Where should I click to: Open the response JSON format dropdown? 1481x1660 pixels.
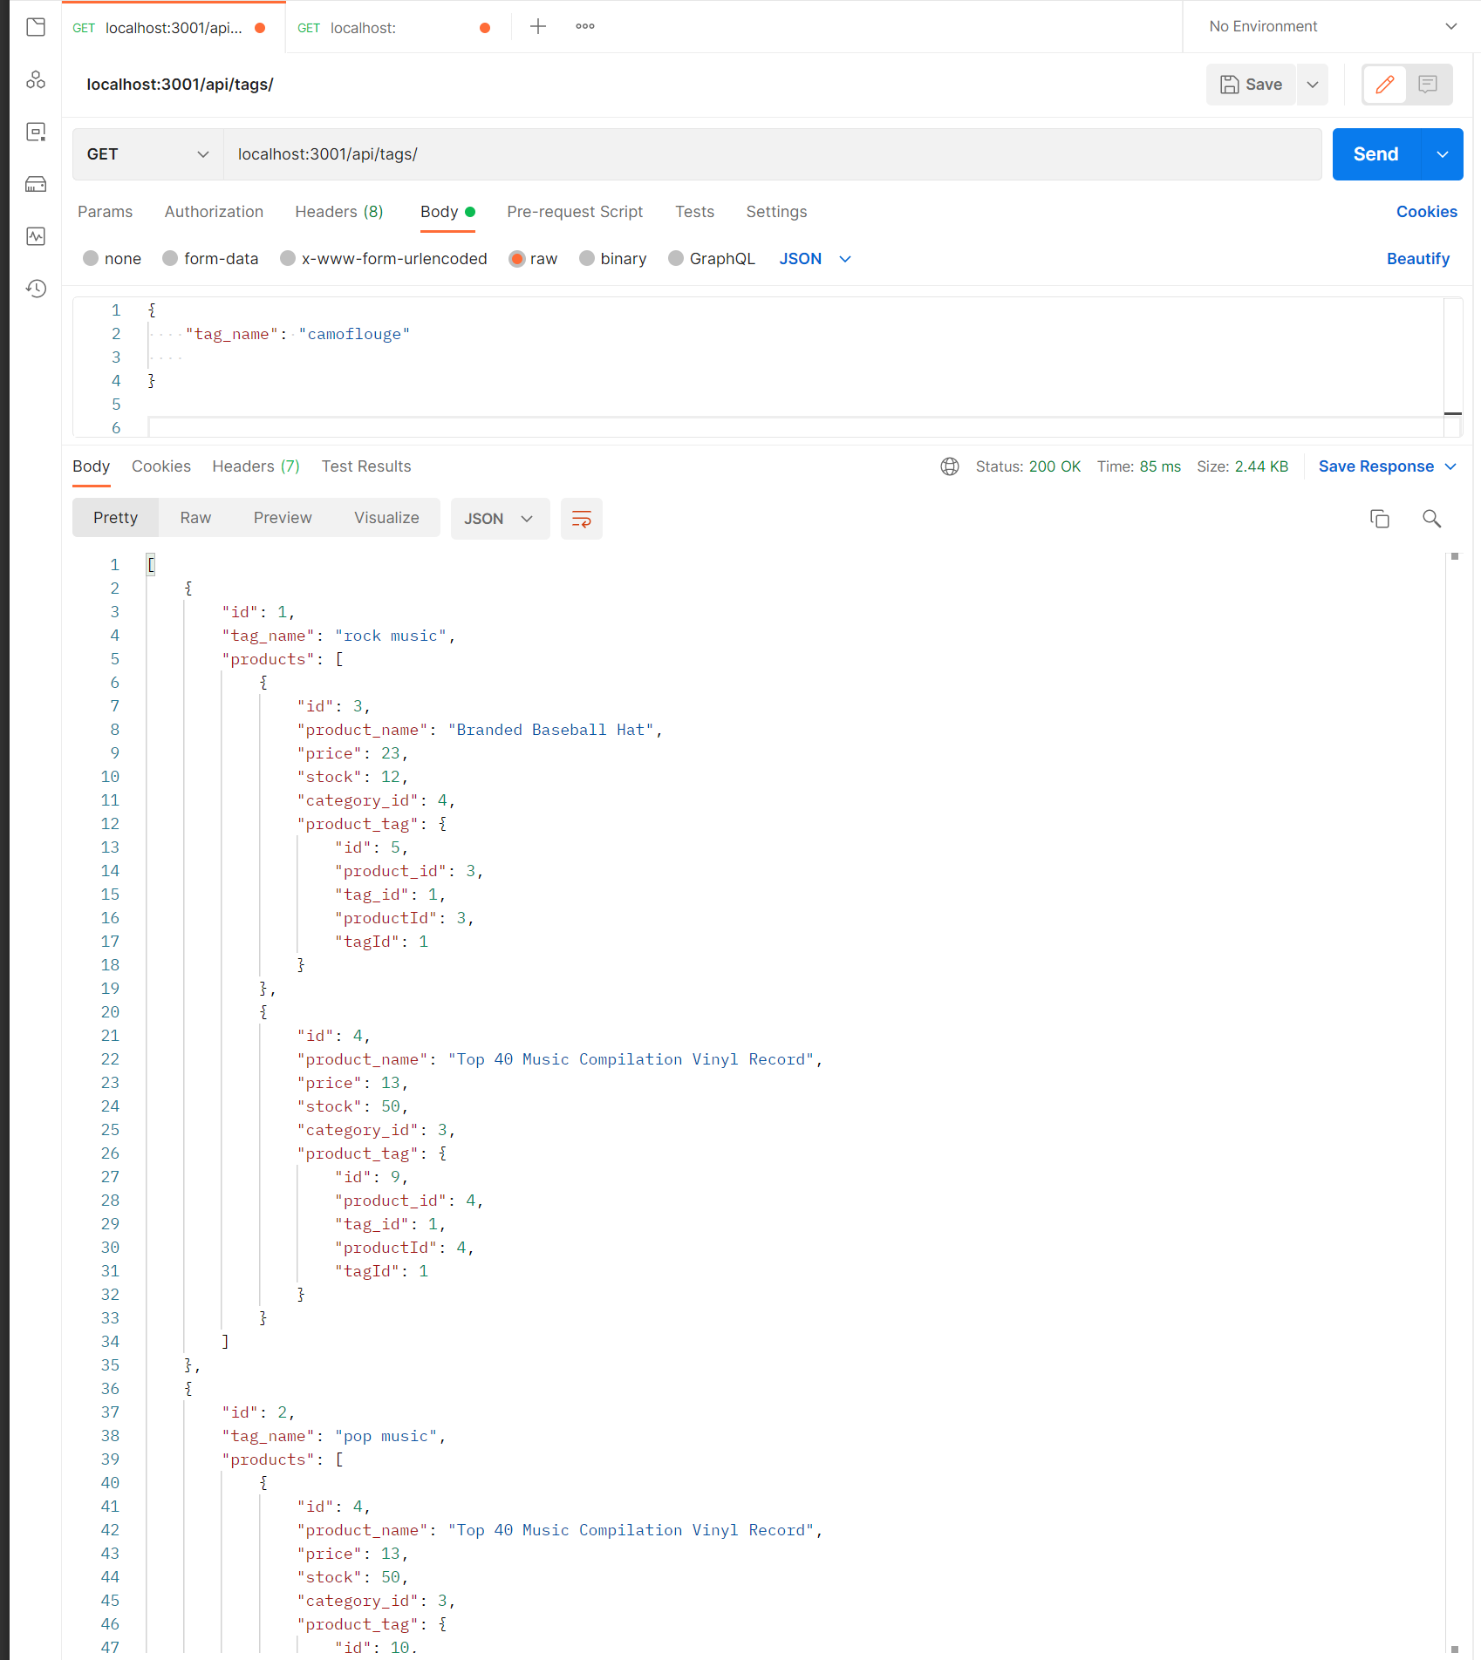coord(499,519)
